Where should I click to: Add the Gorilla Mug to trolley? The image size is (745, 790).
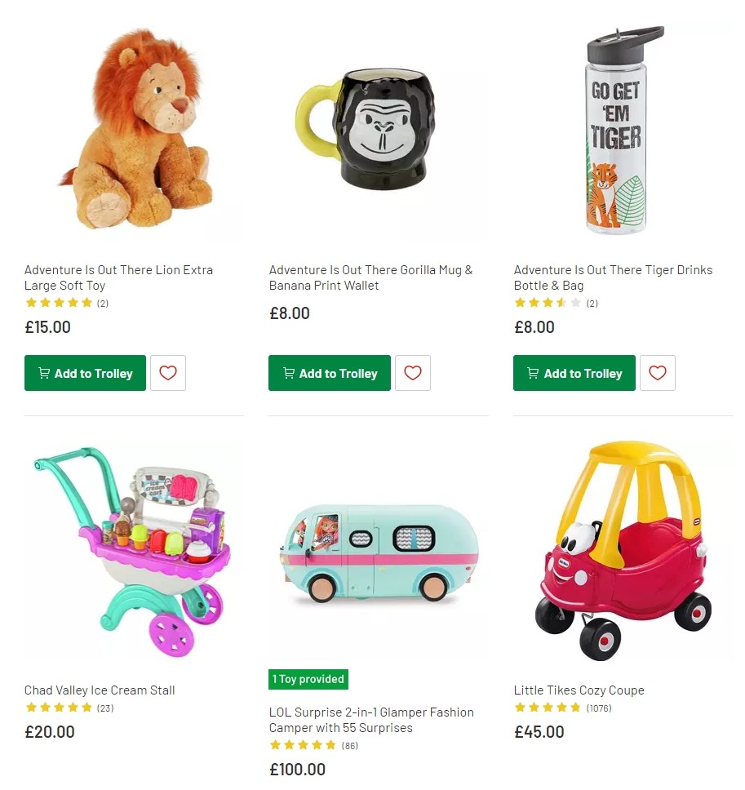330,373
